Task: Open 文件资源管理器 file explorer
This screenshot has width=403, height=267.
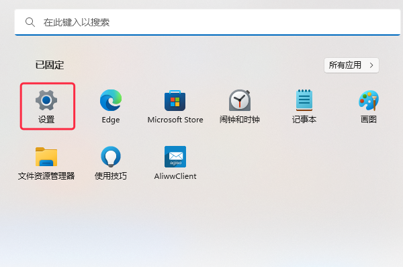Action: point(46,163)
